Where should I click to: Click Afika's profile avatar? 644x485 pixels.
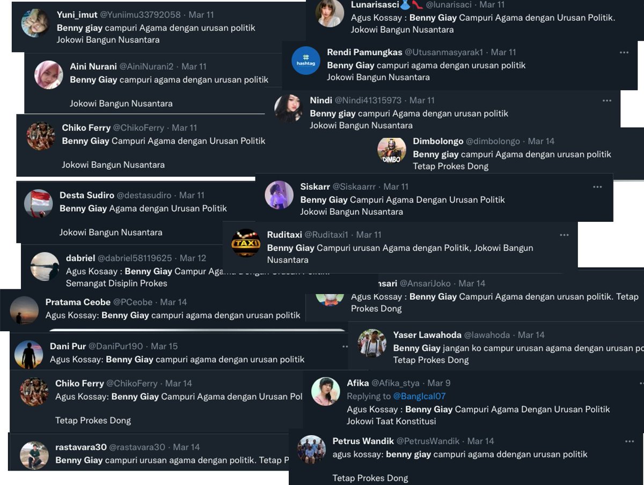tap(326, 392)
